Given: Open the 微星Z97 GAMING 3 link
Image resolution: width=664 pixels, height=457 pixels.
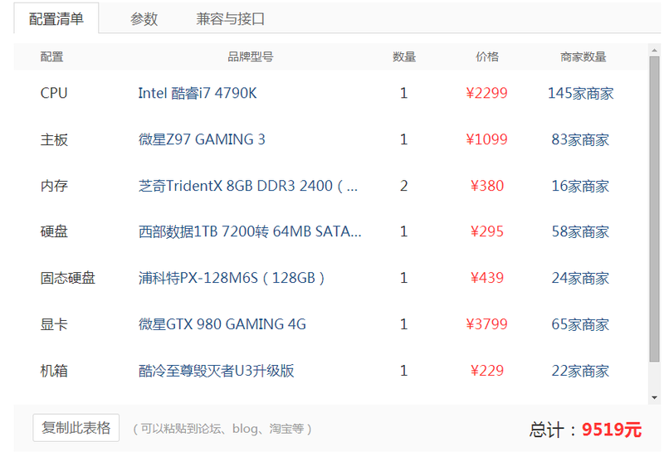Looking at the screenshot, I should (202, 139).
